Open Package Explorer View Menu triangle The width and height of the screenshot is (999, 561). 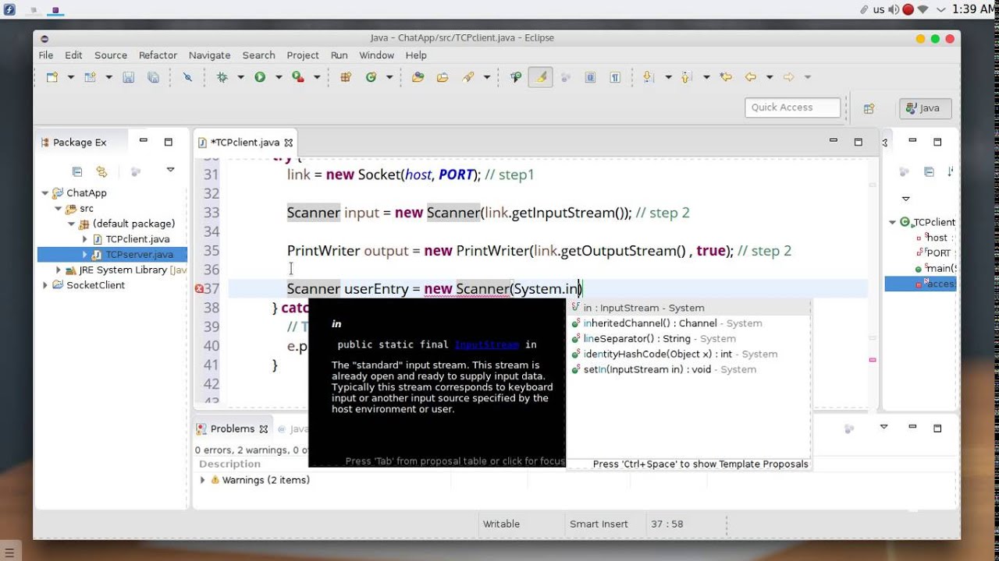[170, 170]
